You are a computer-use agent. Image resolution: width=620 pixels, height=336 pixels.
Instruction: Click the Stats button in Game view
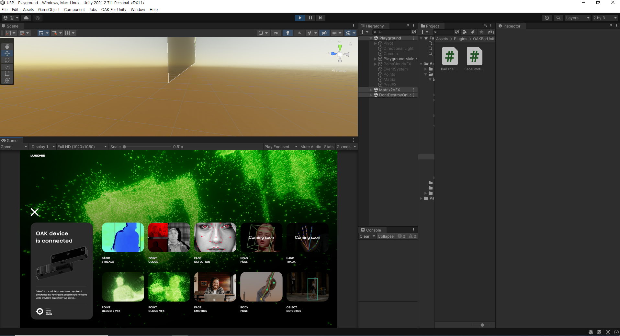point(329,147)
